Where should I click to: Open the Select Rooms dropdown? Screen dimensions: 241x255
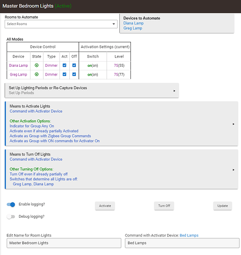pos(61,24)
